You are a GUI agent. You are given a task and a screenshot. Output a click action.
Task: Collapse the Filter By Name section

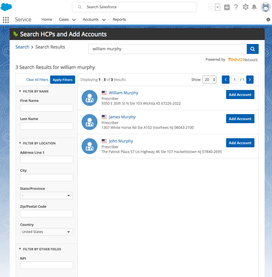point(20,91)
